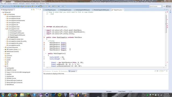Collapse the Minecraft project node
Viewport: 172px width, 97px height.
click(2, 12)
